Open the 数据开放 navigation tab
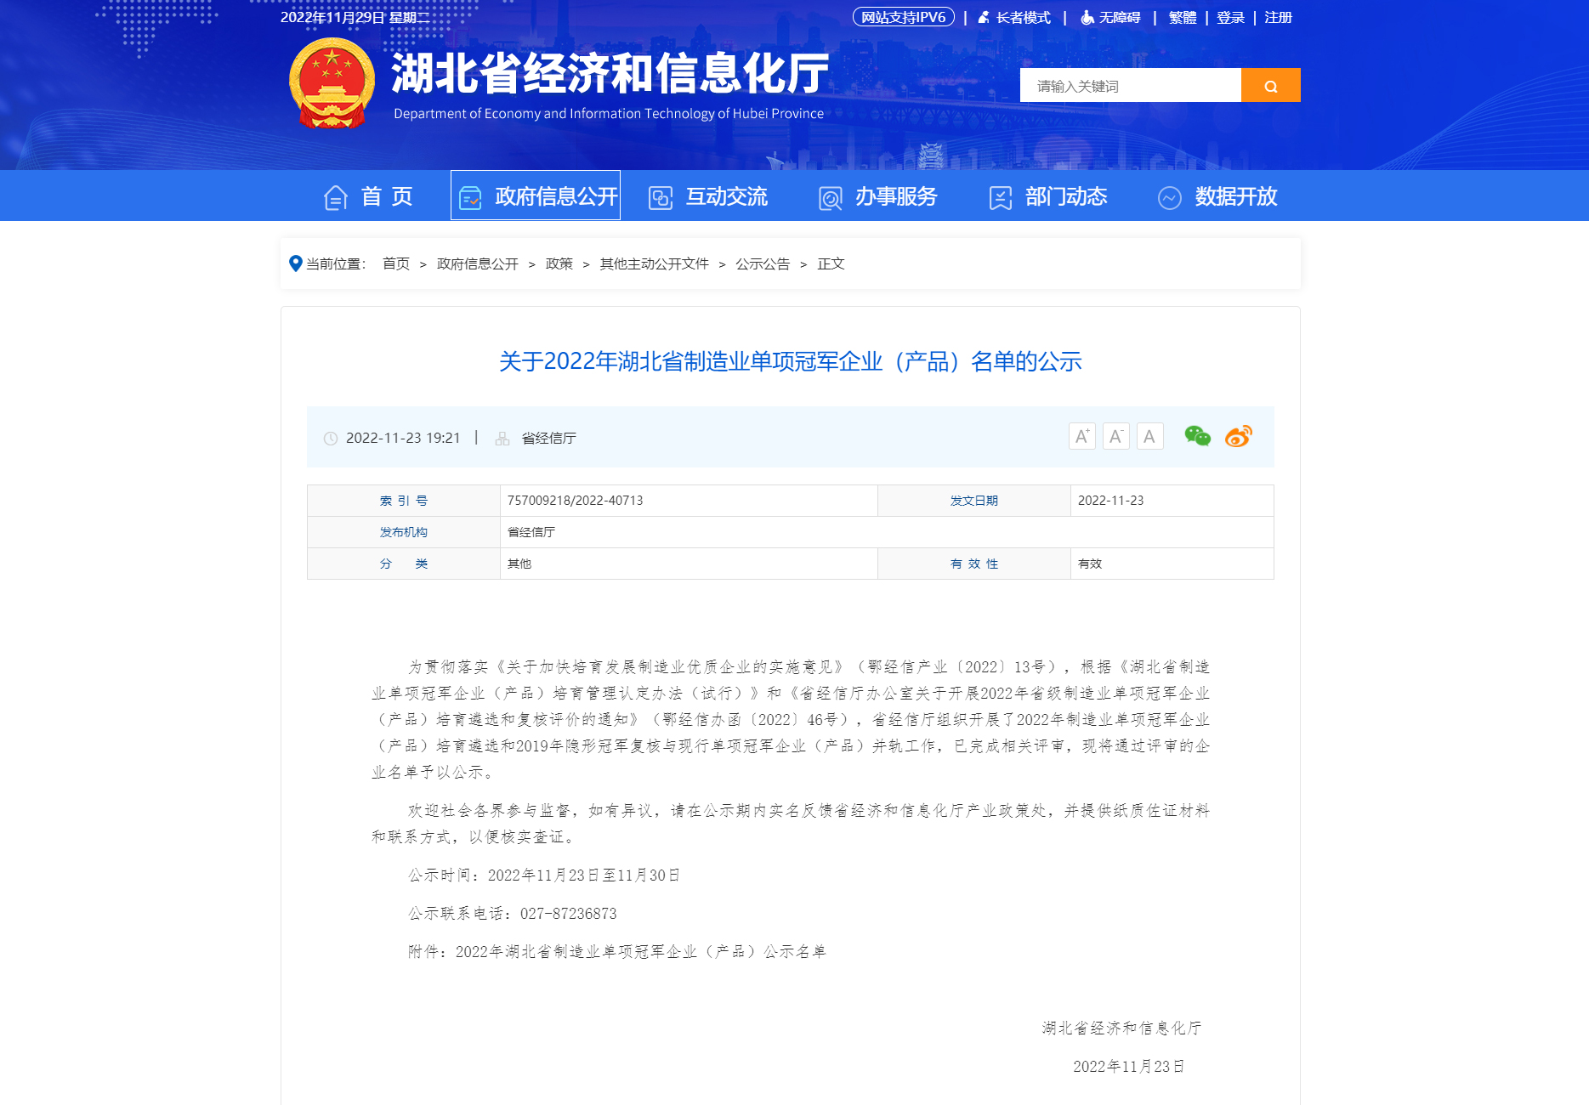1589x1105 pixels. (1217, 196)
